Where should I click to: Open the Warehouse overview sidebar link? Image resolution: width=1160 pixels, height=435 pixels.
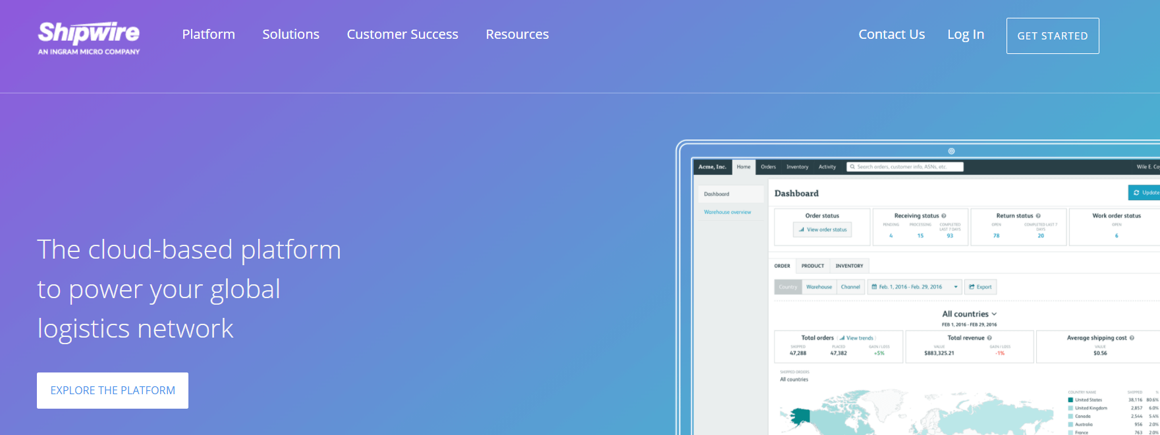tap(727, 213)
